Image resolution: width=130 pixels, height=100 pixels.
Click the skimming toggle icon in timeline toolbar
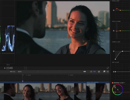click(x=84, y=71)
